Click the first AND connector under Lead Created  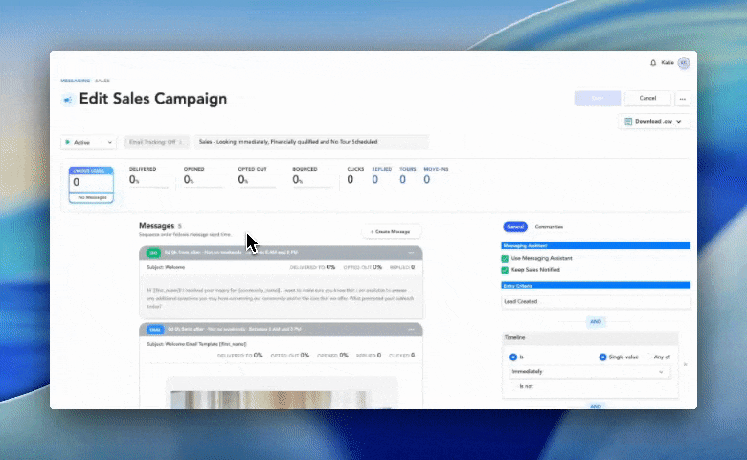[596, 322]
